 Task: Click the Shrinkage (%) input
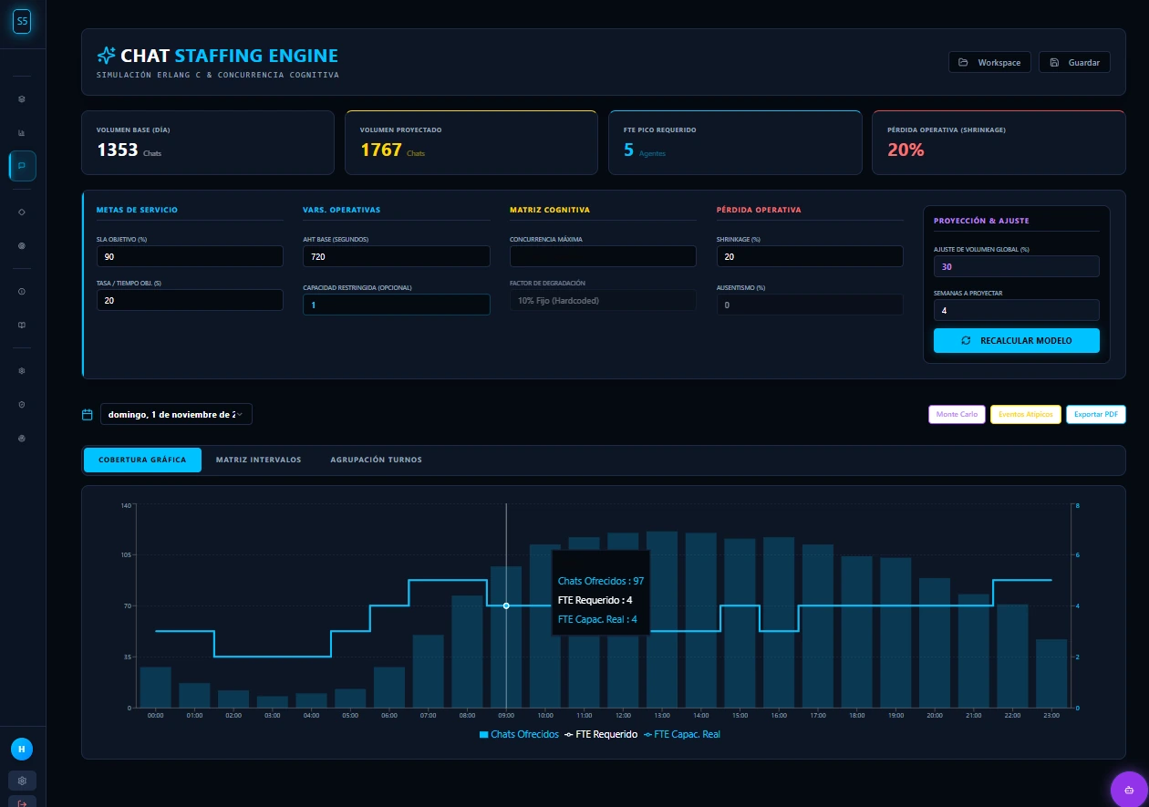pos(810,256)
